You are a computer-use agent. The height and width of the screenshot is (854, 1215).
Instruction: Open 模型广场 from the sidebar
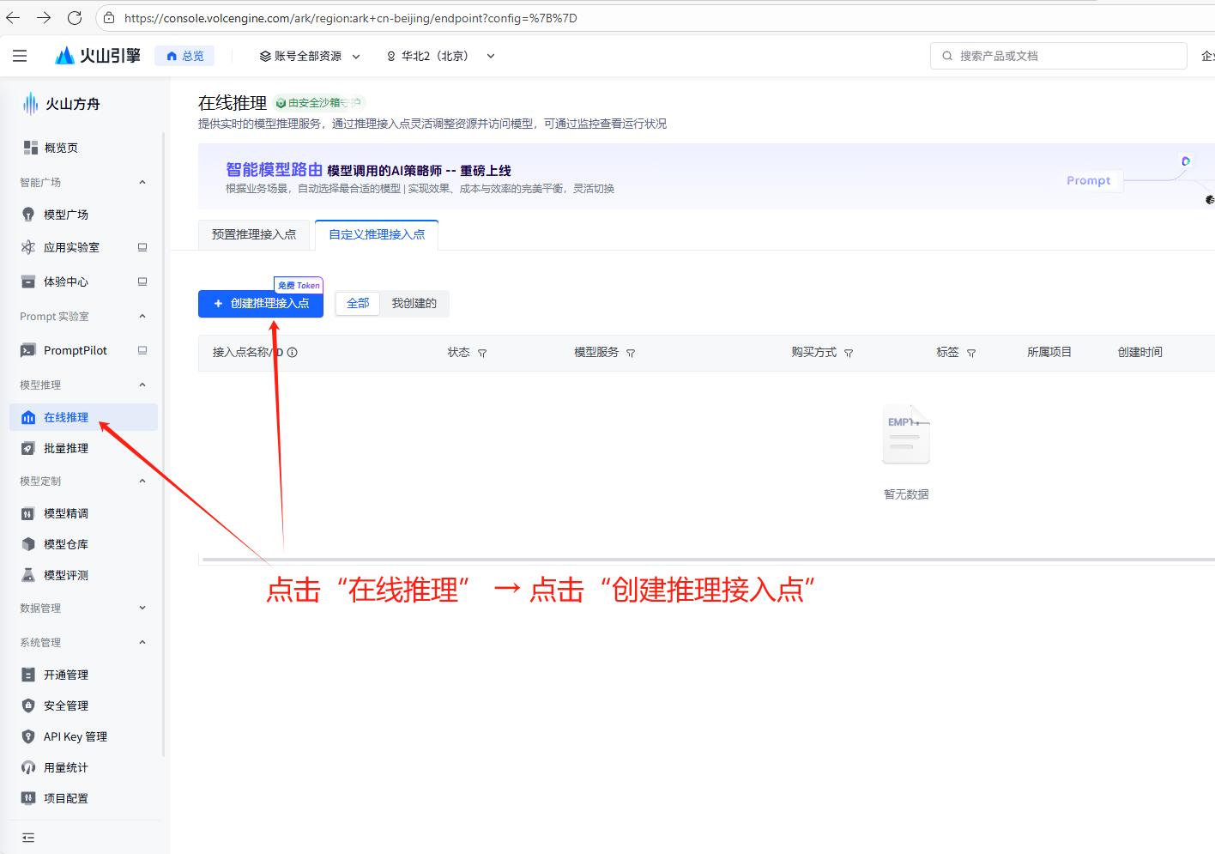pos(64,214)
